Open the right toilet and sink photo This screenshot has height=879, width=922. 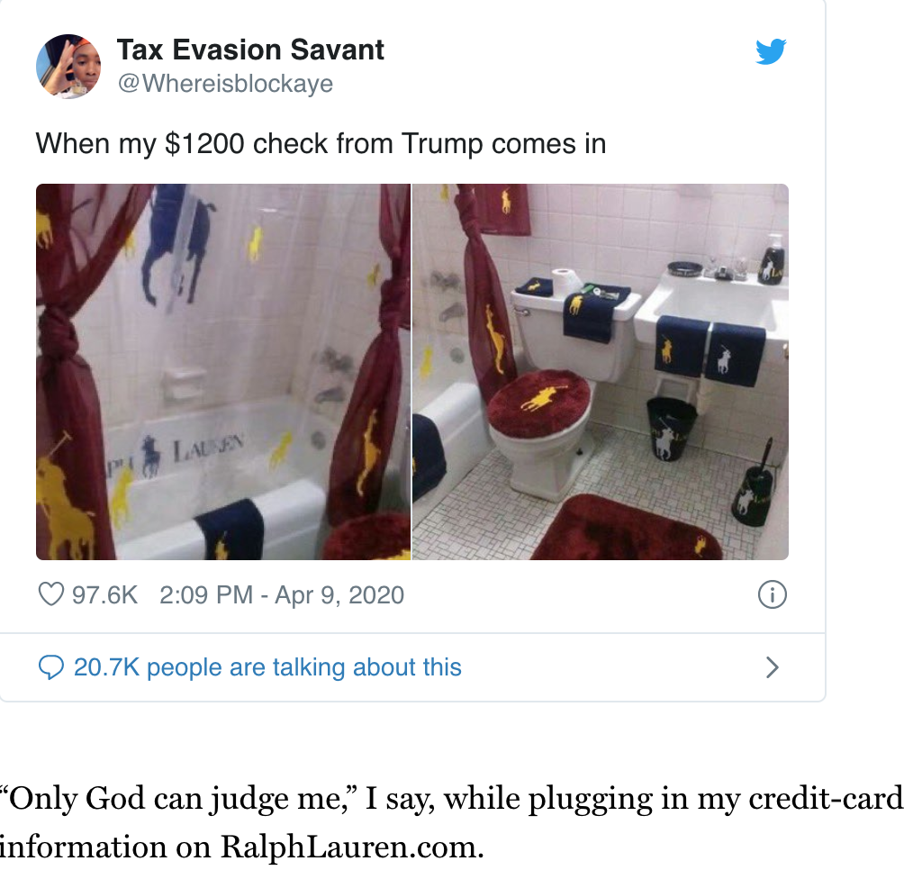[x=601, y=371]
